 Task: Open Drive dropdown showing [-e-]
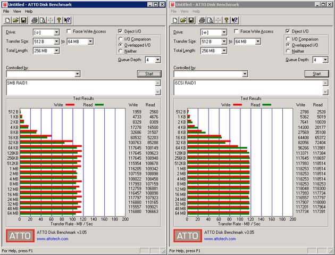tap(224, 32)
